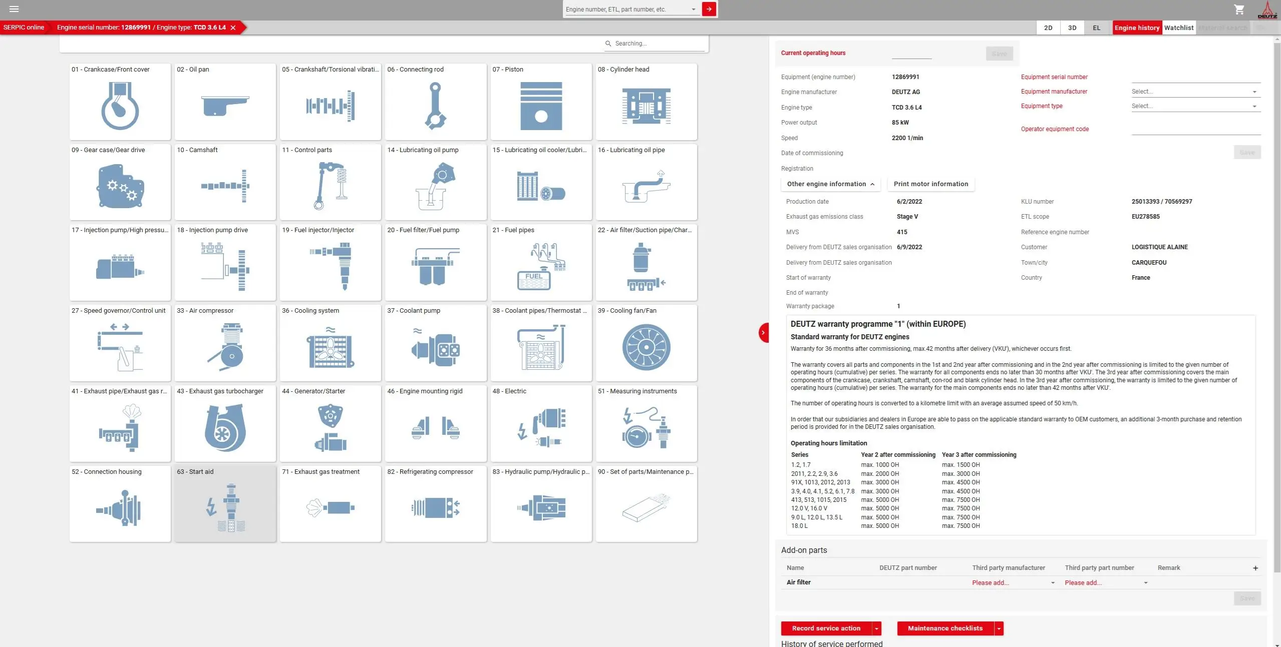The height and width of the screenshot is (647, 1281).
Task: Expand Record service action dropdown arrow
Action: point(876,628)
